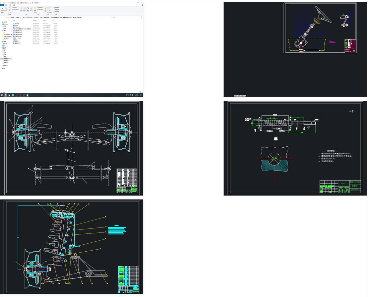
Task: Sort by the Date modified column header
Action: [x=34, y=21]
